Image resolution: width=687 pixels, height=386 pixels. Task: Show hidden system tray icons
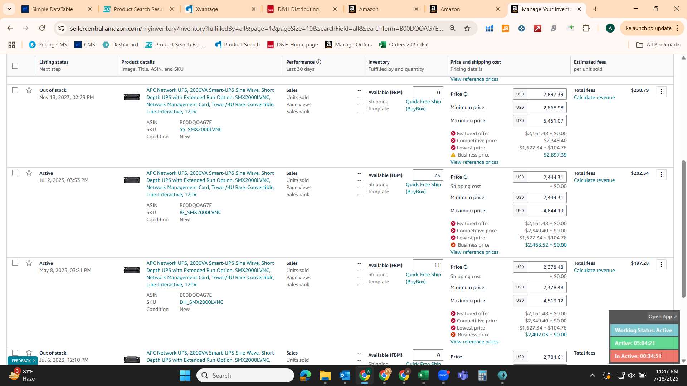[x=592, y=375]
